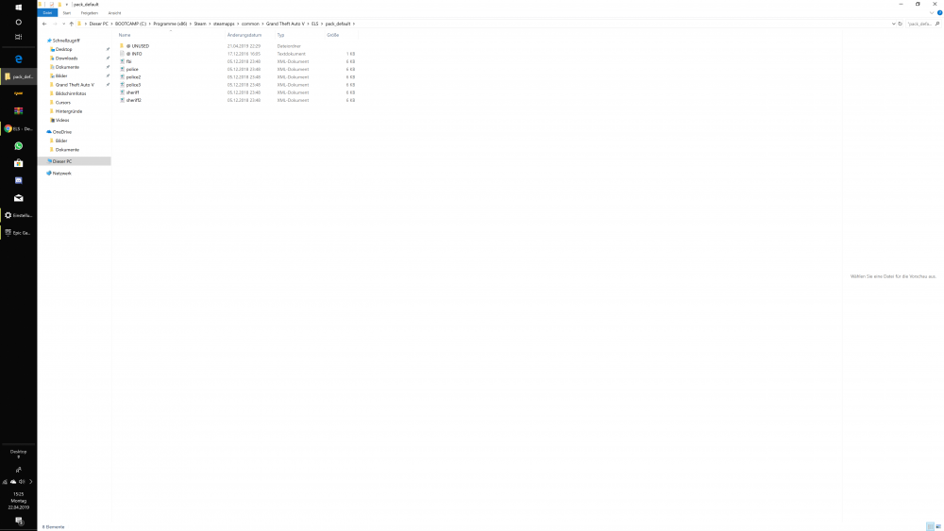Select the @ INFO text document
The height and width of the screenshot is (531, 944).
134,54
